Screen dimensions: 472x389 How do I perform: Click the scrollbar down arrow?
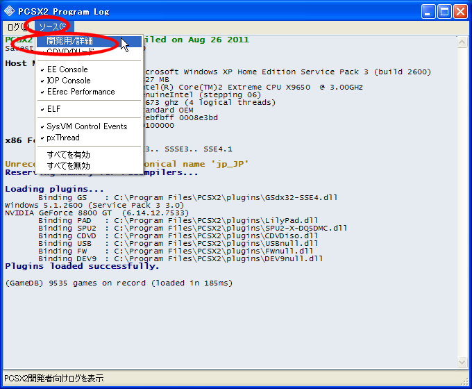point(462,362)
